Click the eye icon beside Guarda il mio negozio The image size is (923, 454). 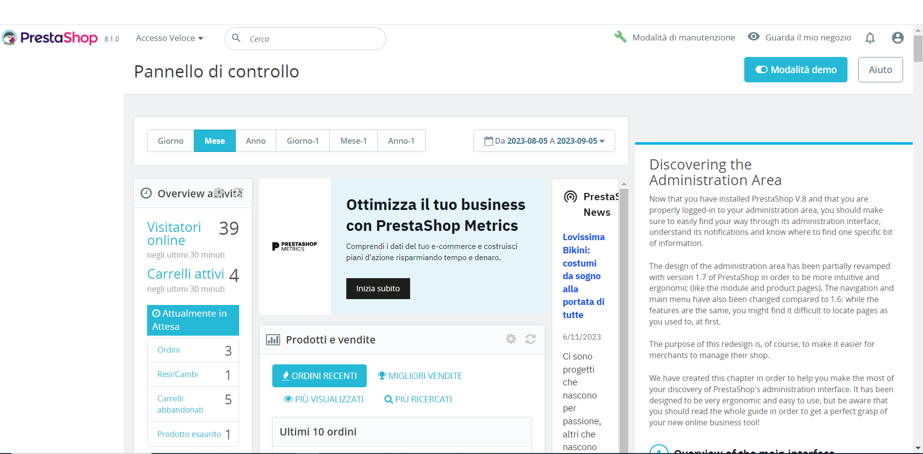tap(753, 37)
